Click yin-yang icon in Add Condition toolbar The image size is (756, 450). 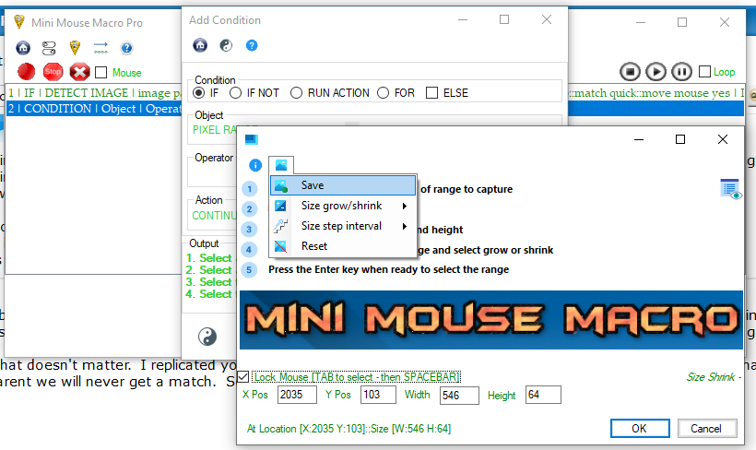point(226,45)
